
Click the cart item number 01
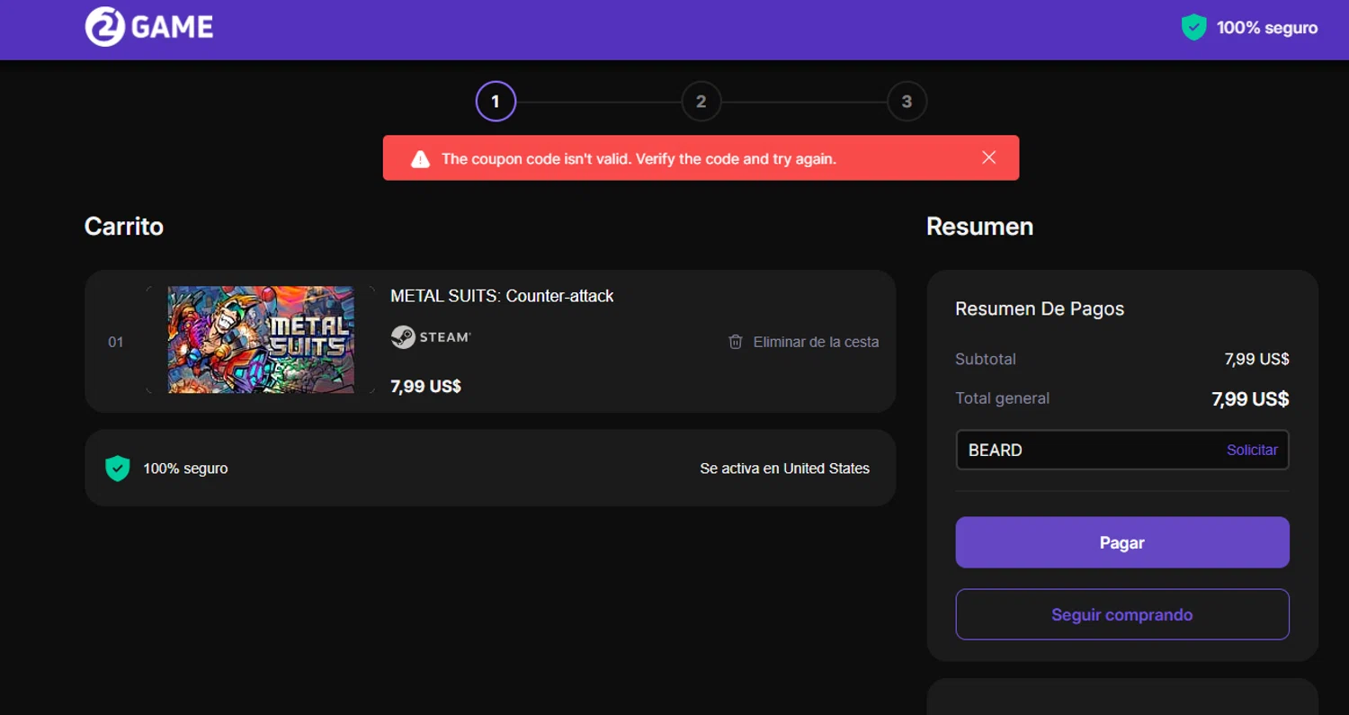pos(116,342)
